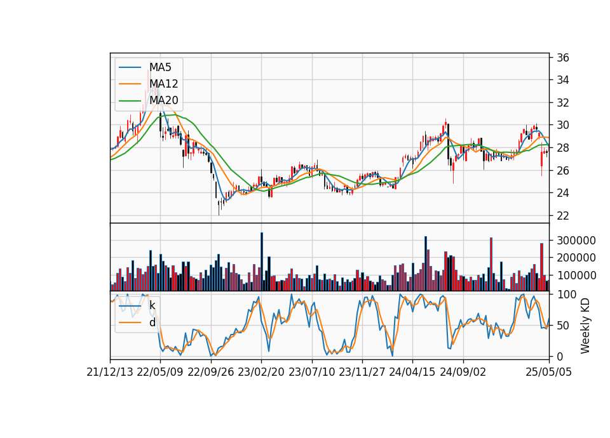This screenshot has width=610, height=438.
Task: Click date label 22/09/26
Action: 211,373
